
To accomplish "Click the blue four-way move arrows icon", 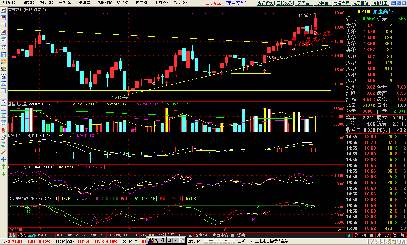I will click(x=3, y=159).
